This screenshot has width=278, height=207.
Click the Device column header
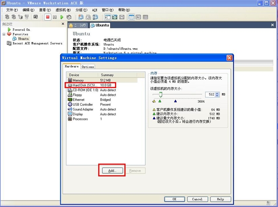(x=82, y=75)
